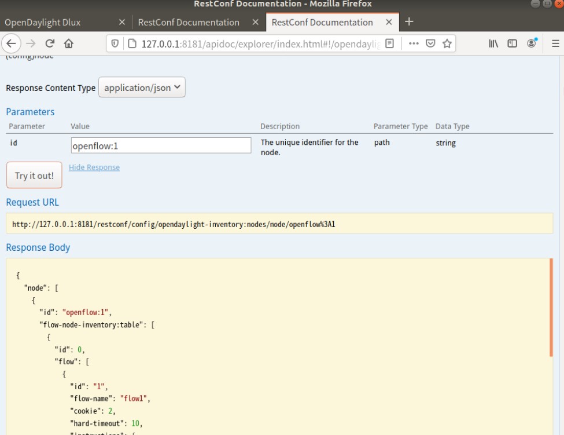The height and width of the screenshot is (435, 564).
Task: Click the Parameters heading
Action: click(x=30, y=112)
